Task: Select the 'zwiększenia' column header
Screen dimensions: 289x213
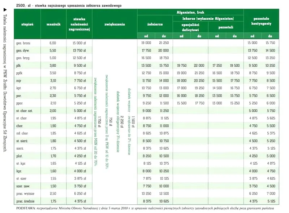Action: tap(115, 24)
